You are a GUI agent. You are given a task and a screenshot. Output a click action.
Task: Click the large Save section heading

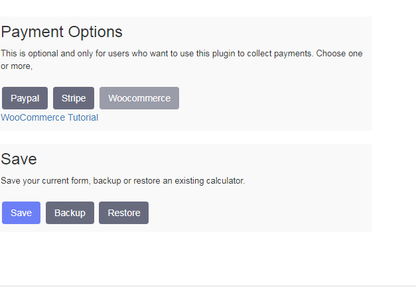point(19,159)
